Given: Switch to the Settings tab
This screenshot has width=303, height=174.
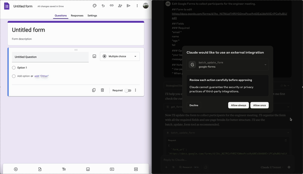Looking at the screenshot, I should (92, 16).
